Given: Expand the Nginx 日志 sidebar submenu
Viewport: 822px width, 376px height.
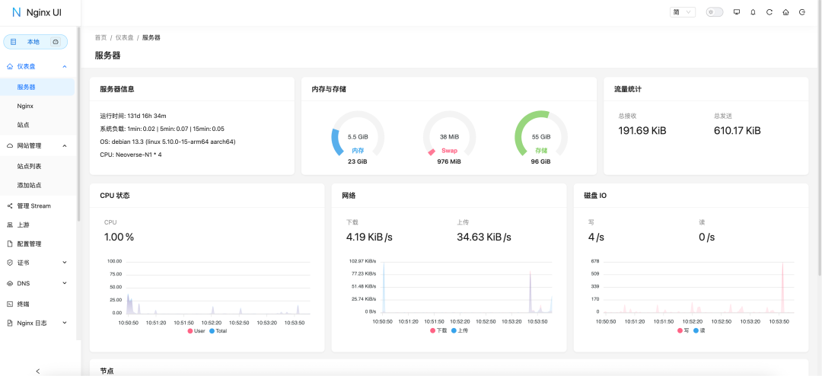Looking at the screenshot, I should point(64,323).
